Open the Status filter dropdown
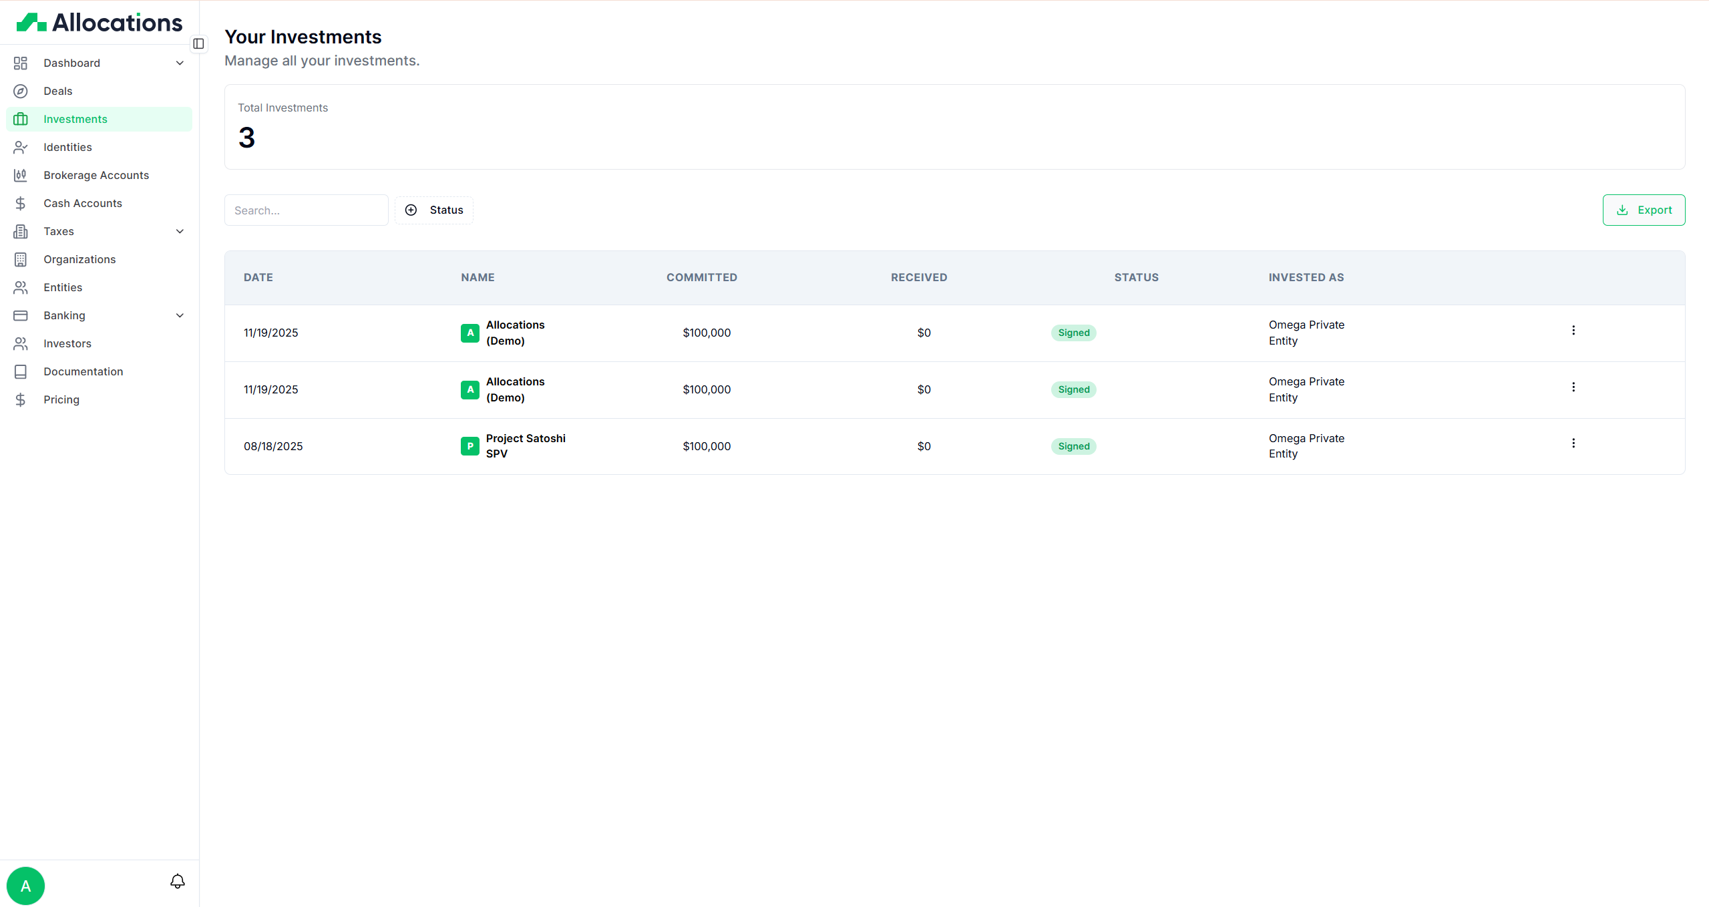 click(434, 210)
